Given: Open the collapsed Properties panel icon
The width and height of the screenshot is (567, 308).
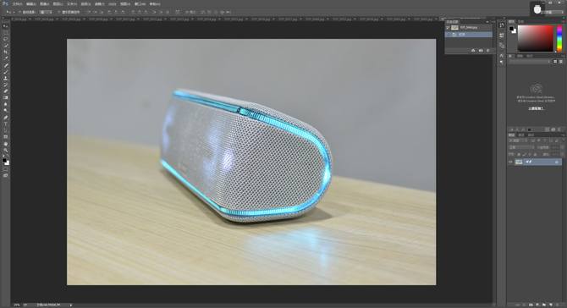Looking at the screenshot, I should point(502,35).
